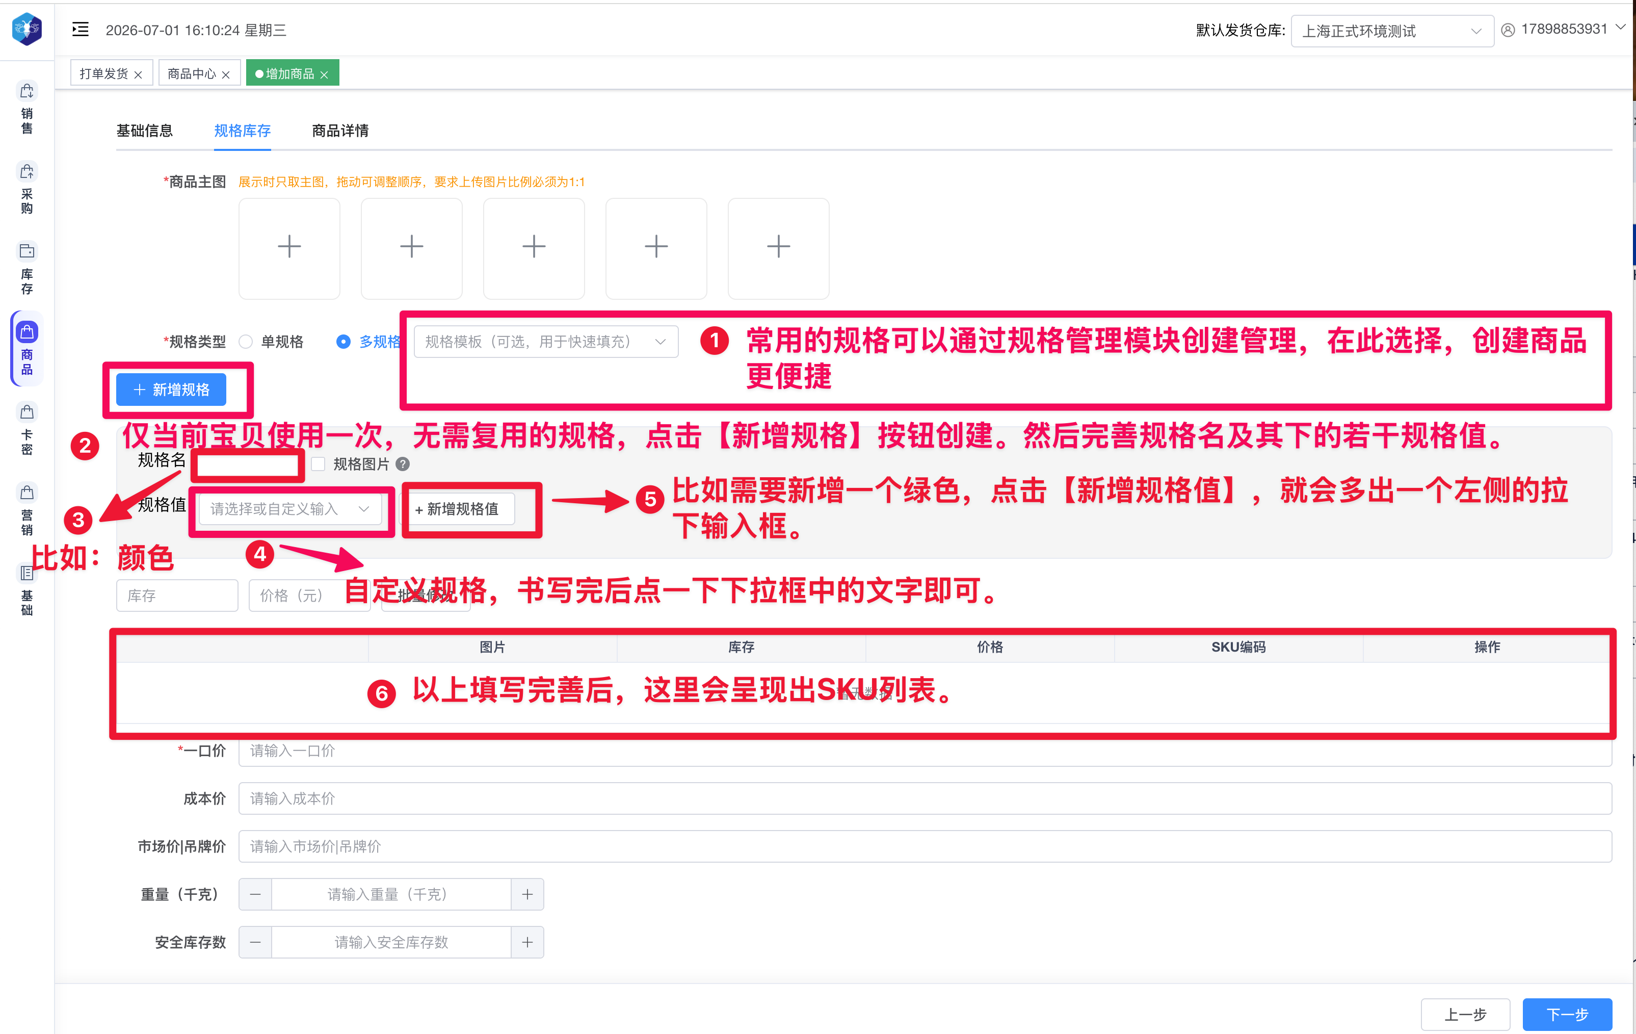
Task: Click the 新增规格 button
Action: (x=171, y=390)
